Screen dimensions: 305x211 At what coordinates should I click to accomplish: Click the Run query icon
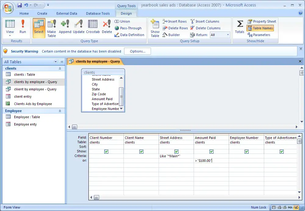tap(23, 27)
